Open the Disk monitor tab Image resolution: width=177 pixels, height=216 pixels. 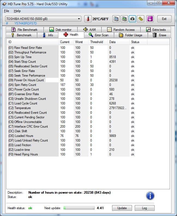tap(61, 30)
